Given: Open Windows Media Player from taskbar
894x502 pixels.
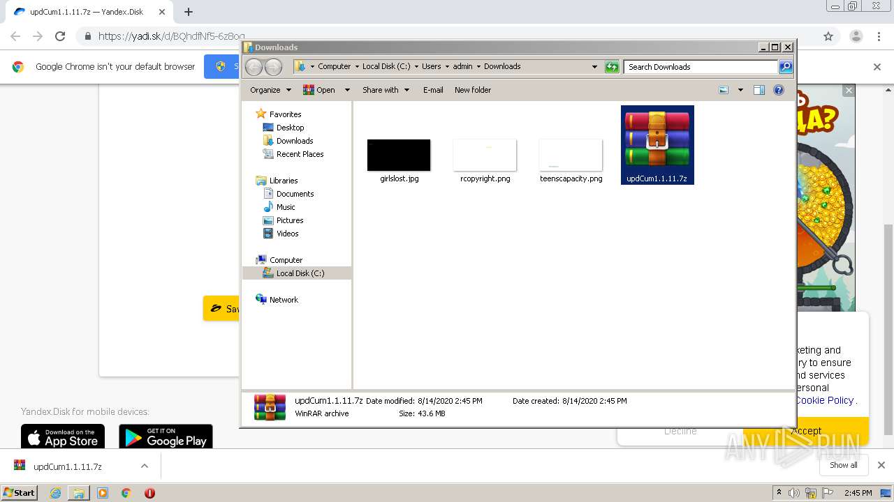Looking at the screenshot, I should click(x=103, y=493).
